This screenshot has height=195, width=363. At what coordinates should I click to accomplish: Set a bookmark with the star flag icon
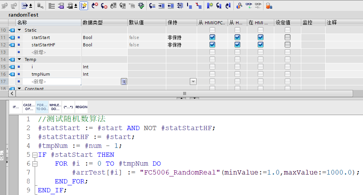click(210, 5)
